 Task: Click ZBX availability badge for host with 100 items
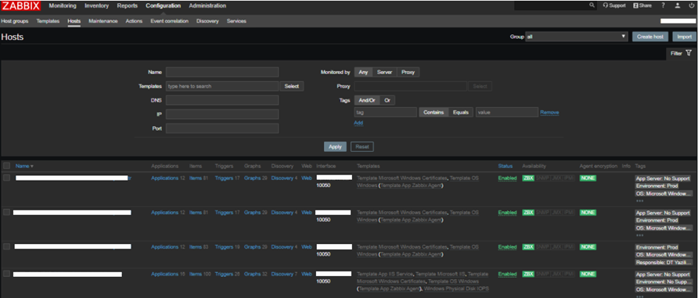[x=528, y=274]
